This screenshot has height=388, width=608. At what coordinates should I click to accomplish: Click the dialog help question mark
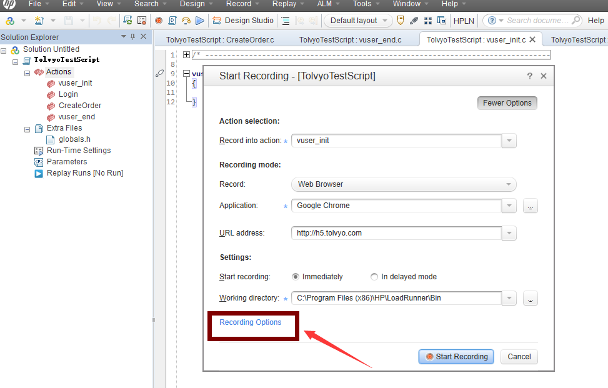pos(530,76)
